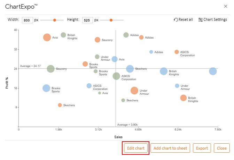Open Chart Settings sliders icon

(201, 20)
